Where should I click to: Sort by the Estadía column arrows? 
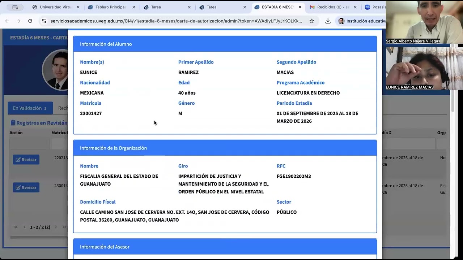[x=390, y=133]
